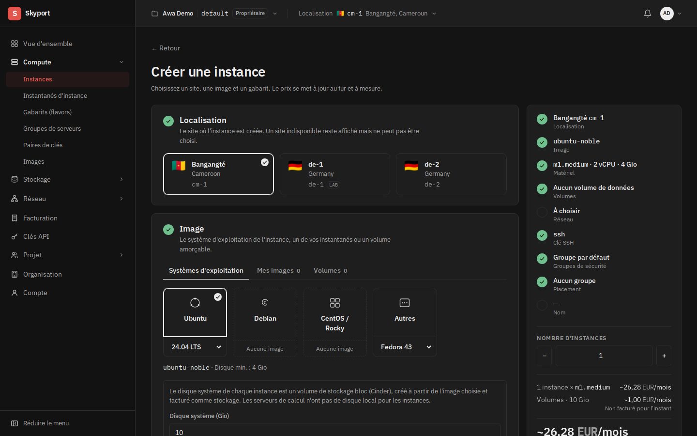Open Instantanés d'instance page
697x436 pixels.
click(67, 96)
